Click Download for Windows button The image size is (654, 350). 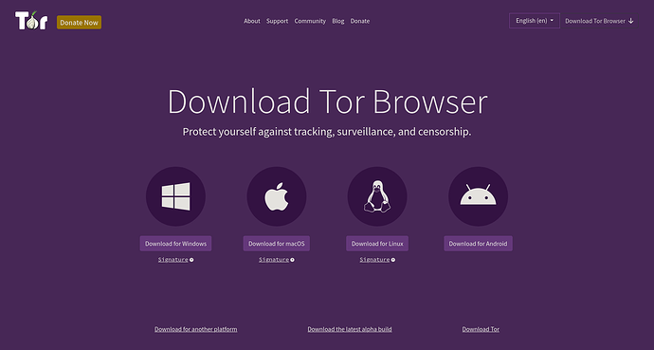(175, 244)
